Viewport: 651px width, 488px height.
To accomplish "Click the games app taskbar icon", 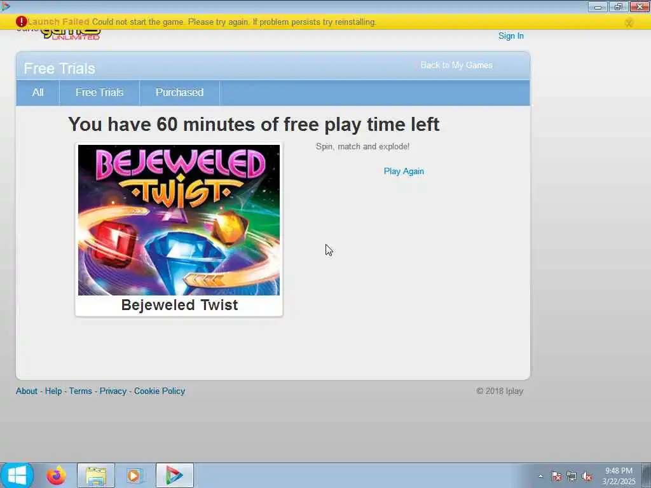I will 175,475.
